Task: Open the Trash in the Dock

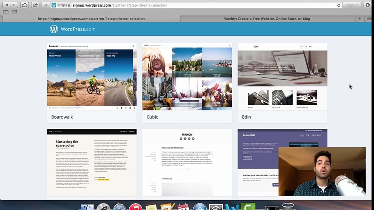Action: pos(288,207)
